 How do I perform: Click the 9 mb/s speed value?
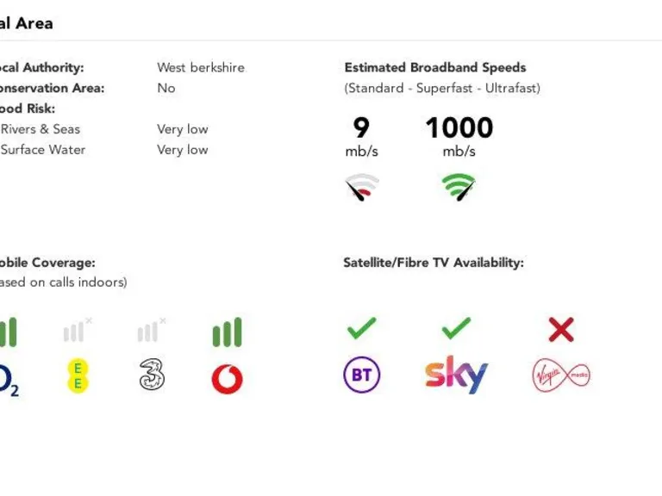361,128
